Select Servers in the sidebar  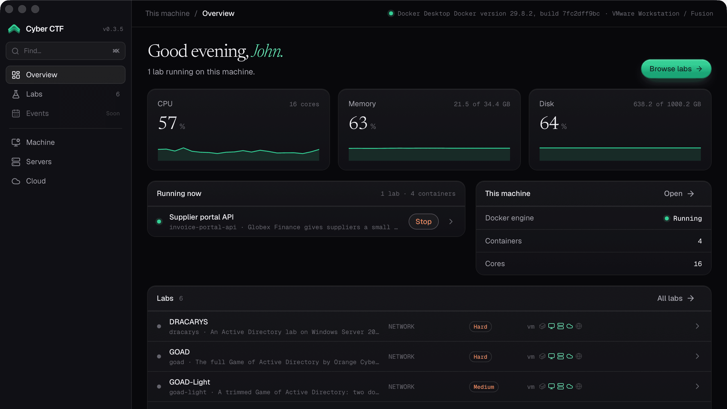coord(66,162)
